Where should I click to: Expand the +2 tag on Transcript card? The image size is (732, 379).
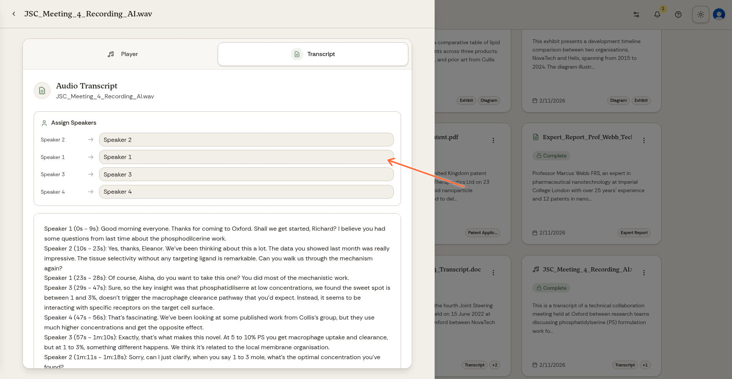494,365
